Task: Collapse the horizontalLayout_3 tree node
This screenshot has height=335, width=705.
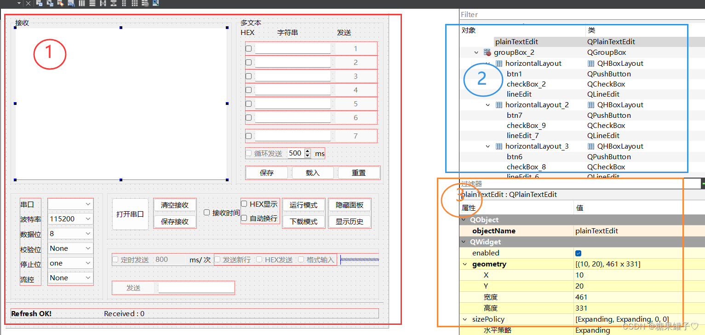Action: click(x=488, y=146)
